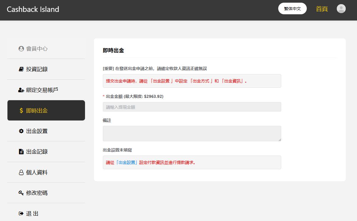Focus the 出金金額 amount input field
This screenshot has width=357, height=221.
point(192,107)
